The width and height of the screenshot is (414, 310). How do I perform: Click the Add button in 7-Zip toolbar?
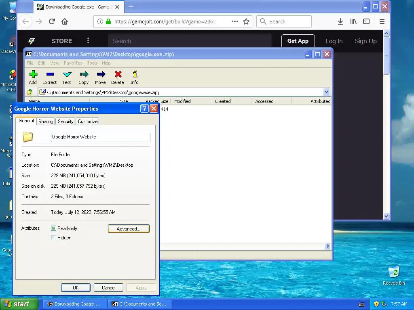(33, 77)
